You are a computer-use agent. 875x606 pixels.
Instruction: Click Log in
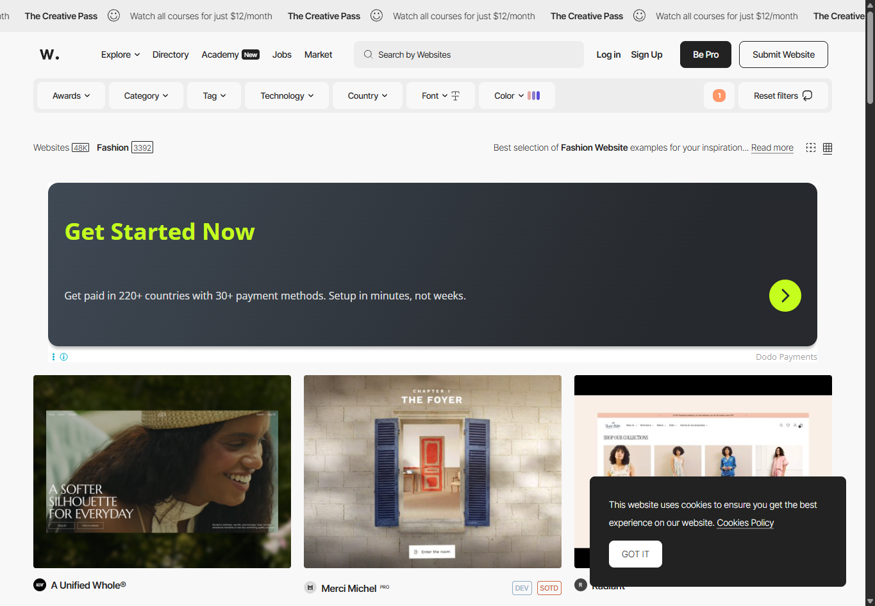point(608,55)
